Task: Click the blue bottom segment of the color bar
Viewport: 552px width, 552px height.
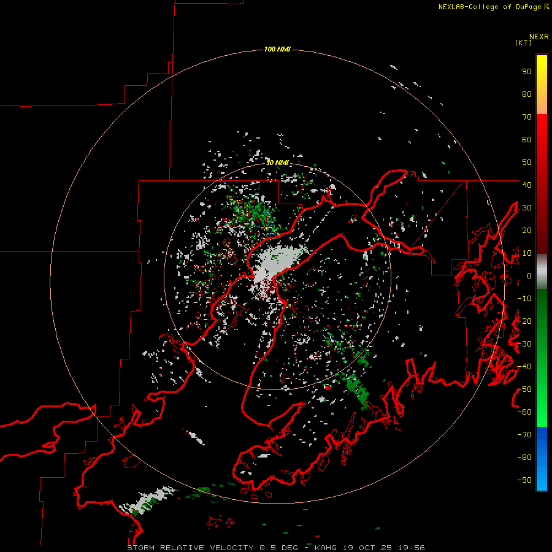Action: (542, 459)
